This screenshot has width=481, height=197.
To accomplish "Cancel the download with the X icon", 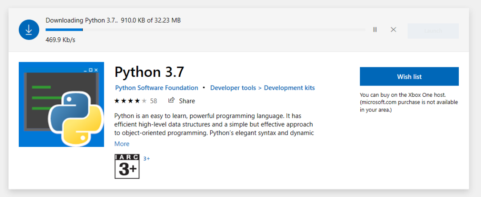I will point(393,30).
